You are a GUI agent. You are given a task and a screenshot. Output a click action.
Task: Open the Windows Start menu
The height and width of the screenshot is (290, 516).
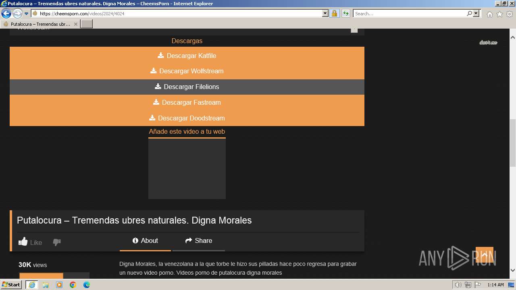(x=11, y=285)
